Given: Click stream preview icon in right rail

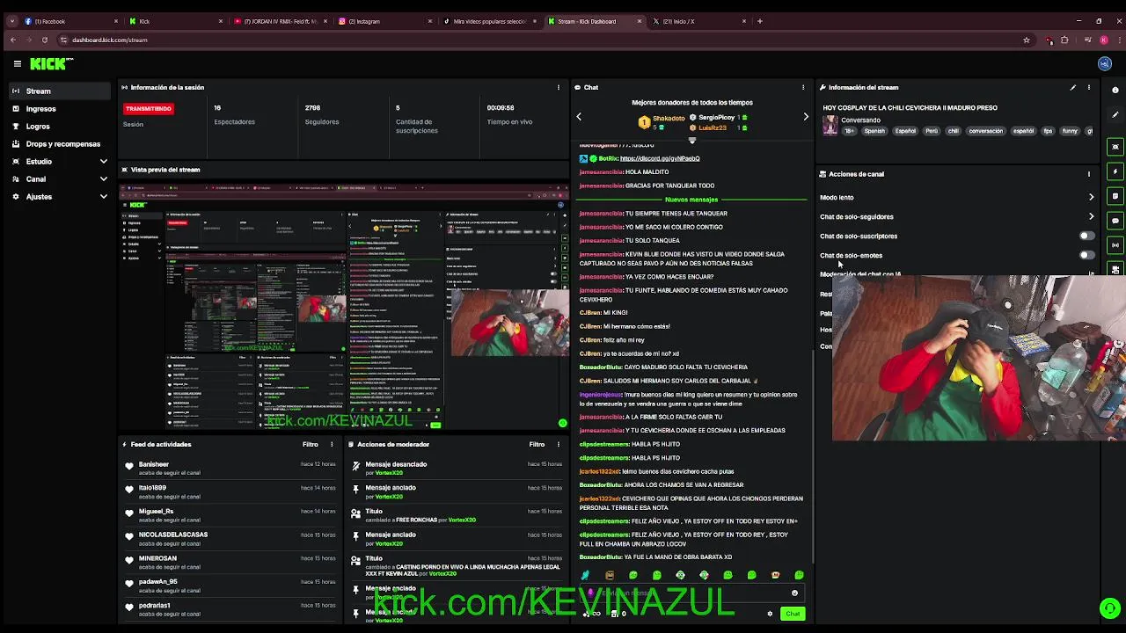Looking at the screenshot, I should 1115,147.
